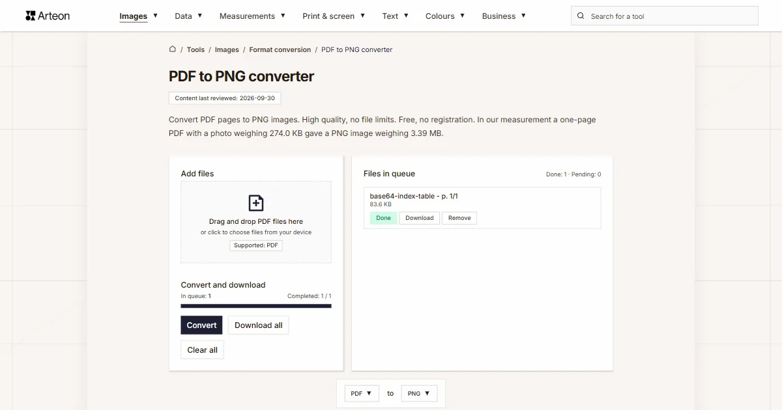Click the base64-index-table file name

point(414,196)
